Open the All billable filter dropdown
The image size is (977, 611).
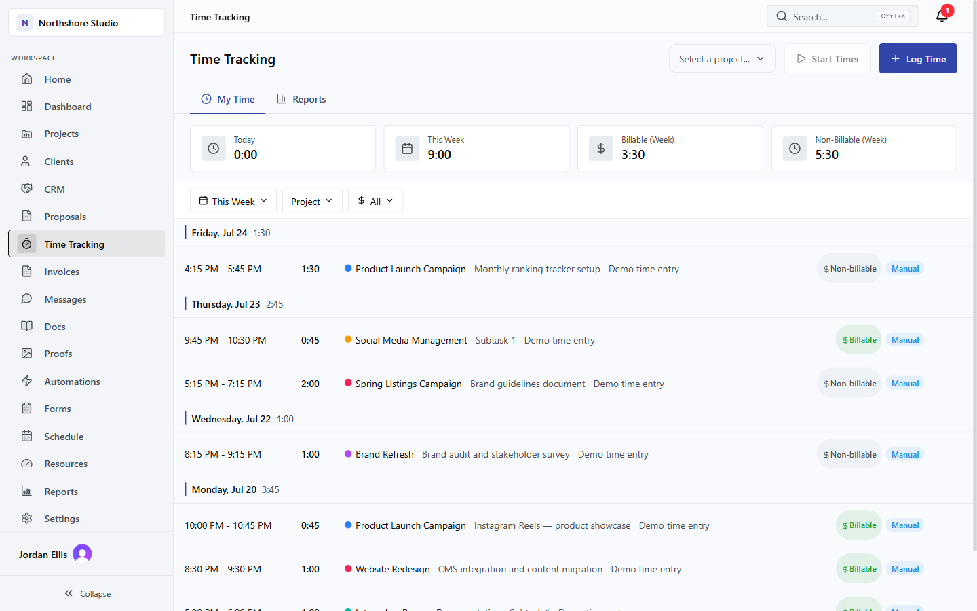click(375, 201)
